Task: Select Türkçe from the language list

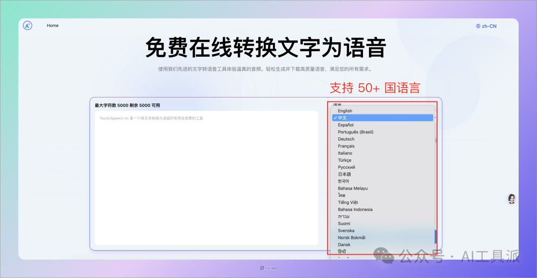Action: tap(382, 160)
